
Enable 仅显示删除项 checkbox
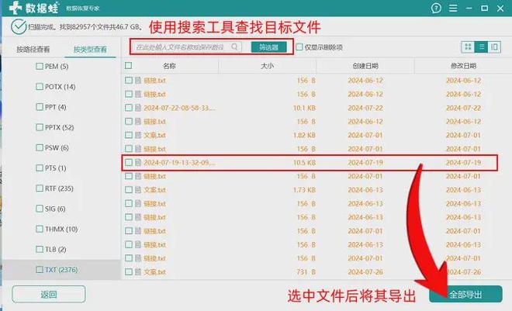pos(299,47)
